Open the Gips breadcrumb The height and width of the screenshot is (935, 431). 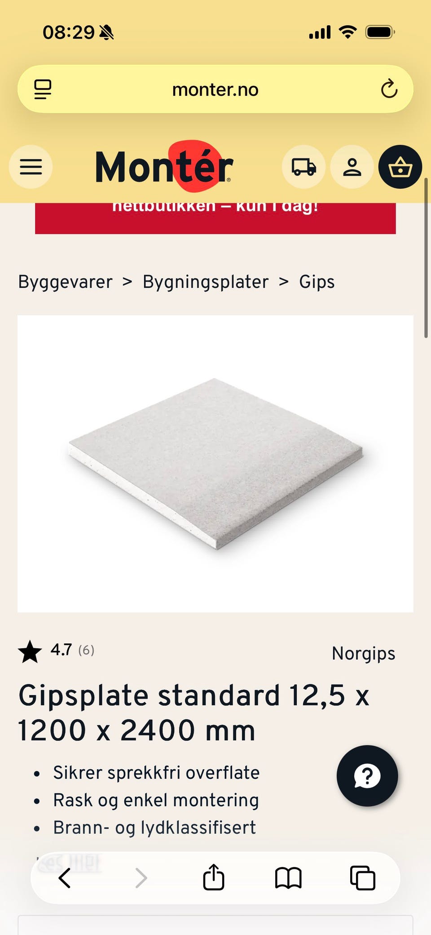pos(317,282)
